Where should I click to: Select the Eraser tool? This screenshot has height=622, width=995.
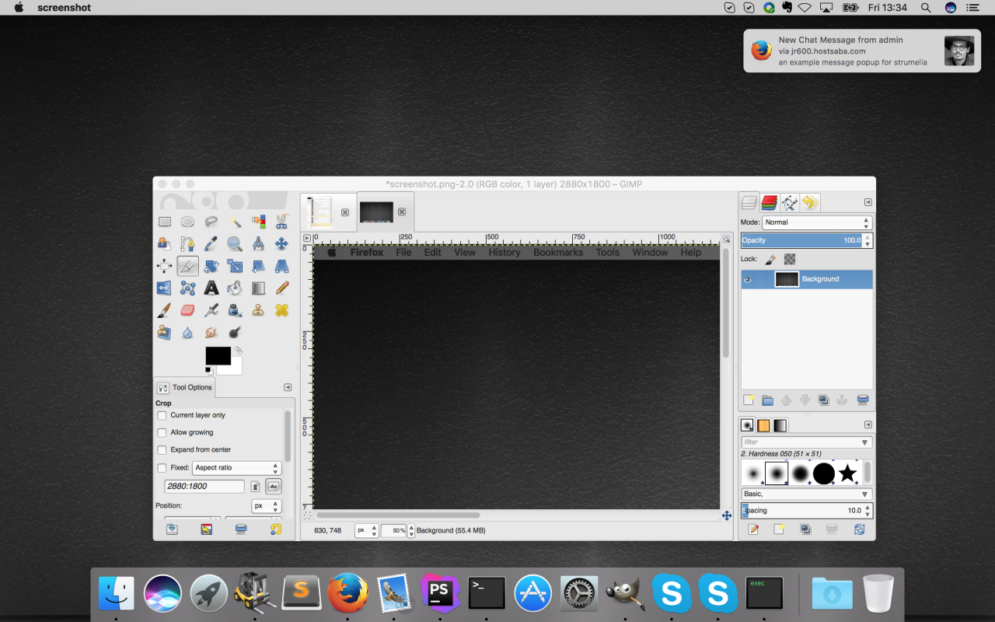(x=187, y=310)
